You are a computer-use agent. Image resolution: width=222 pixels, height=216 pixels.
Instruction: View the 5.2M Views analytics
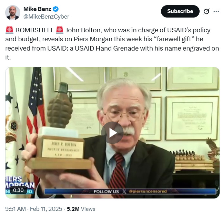coord(81,209)
